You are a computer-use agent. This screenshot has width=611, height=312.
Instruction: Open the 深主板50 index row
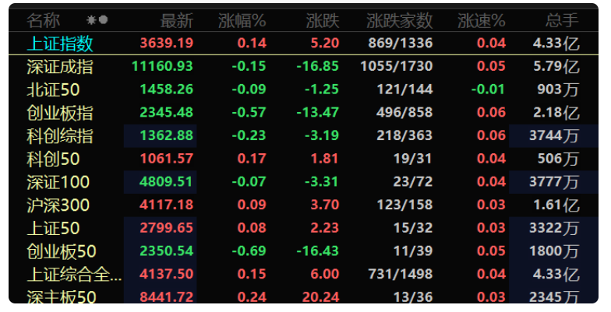(x=303, y=295)
